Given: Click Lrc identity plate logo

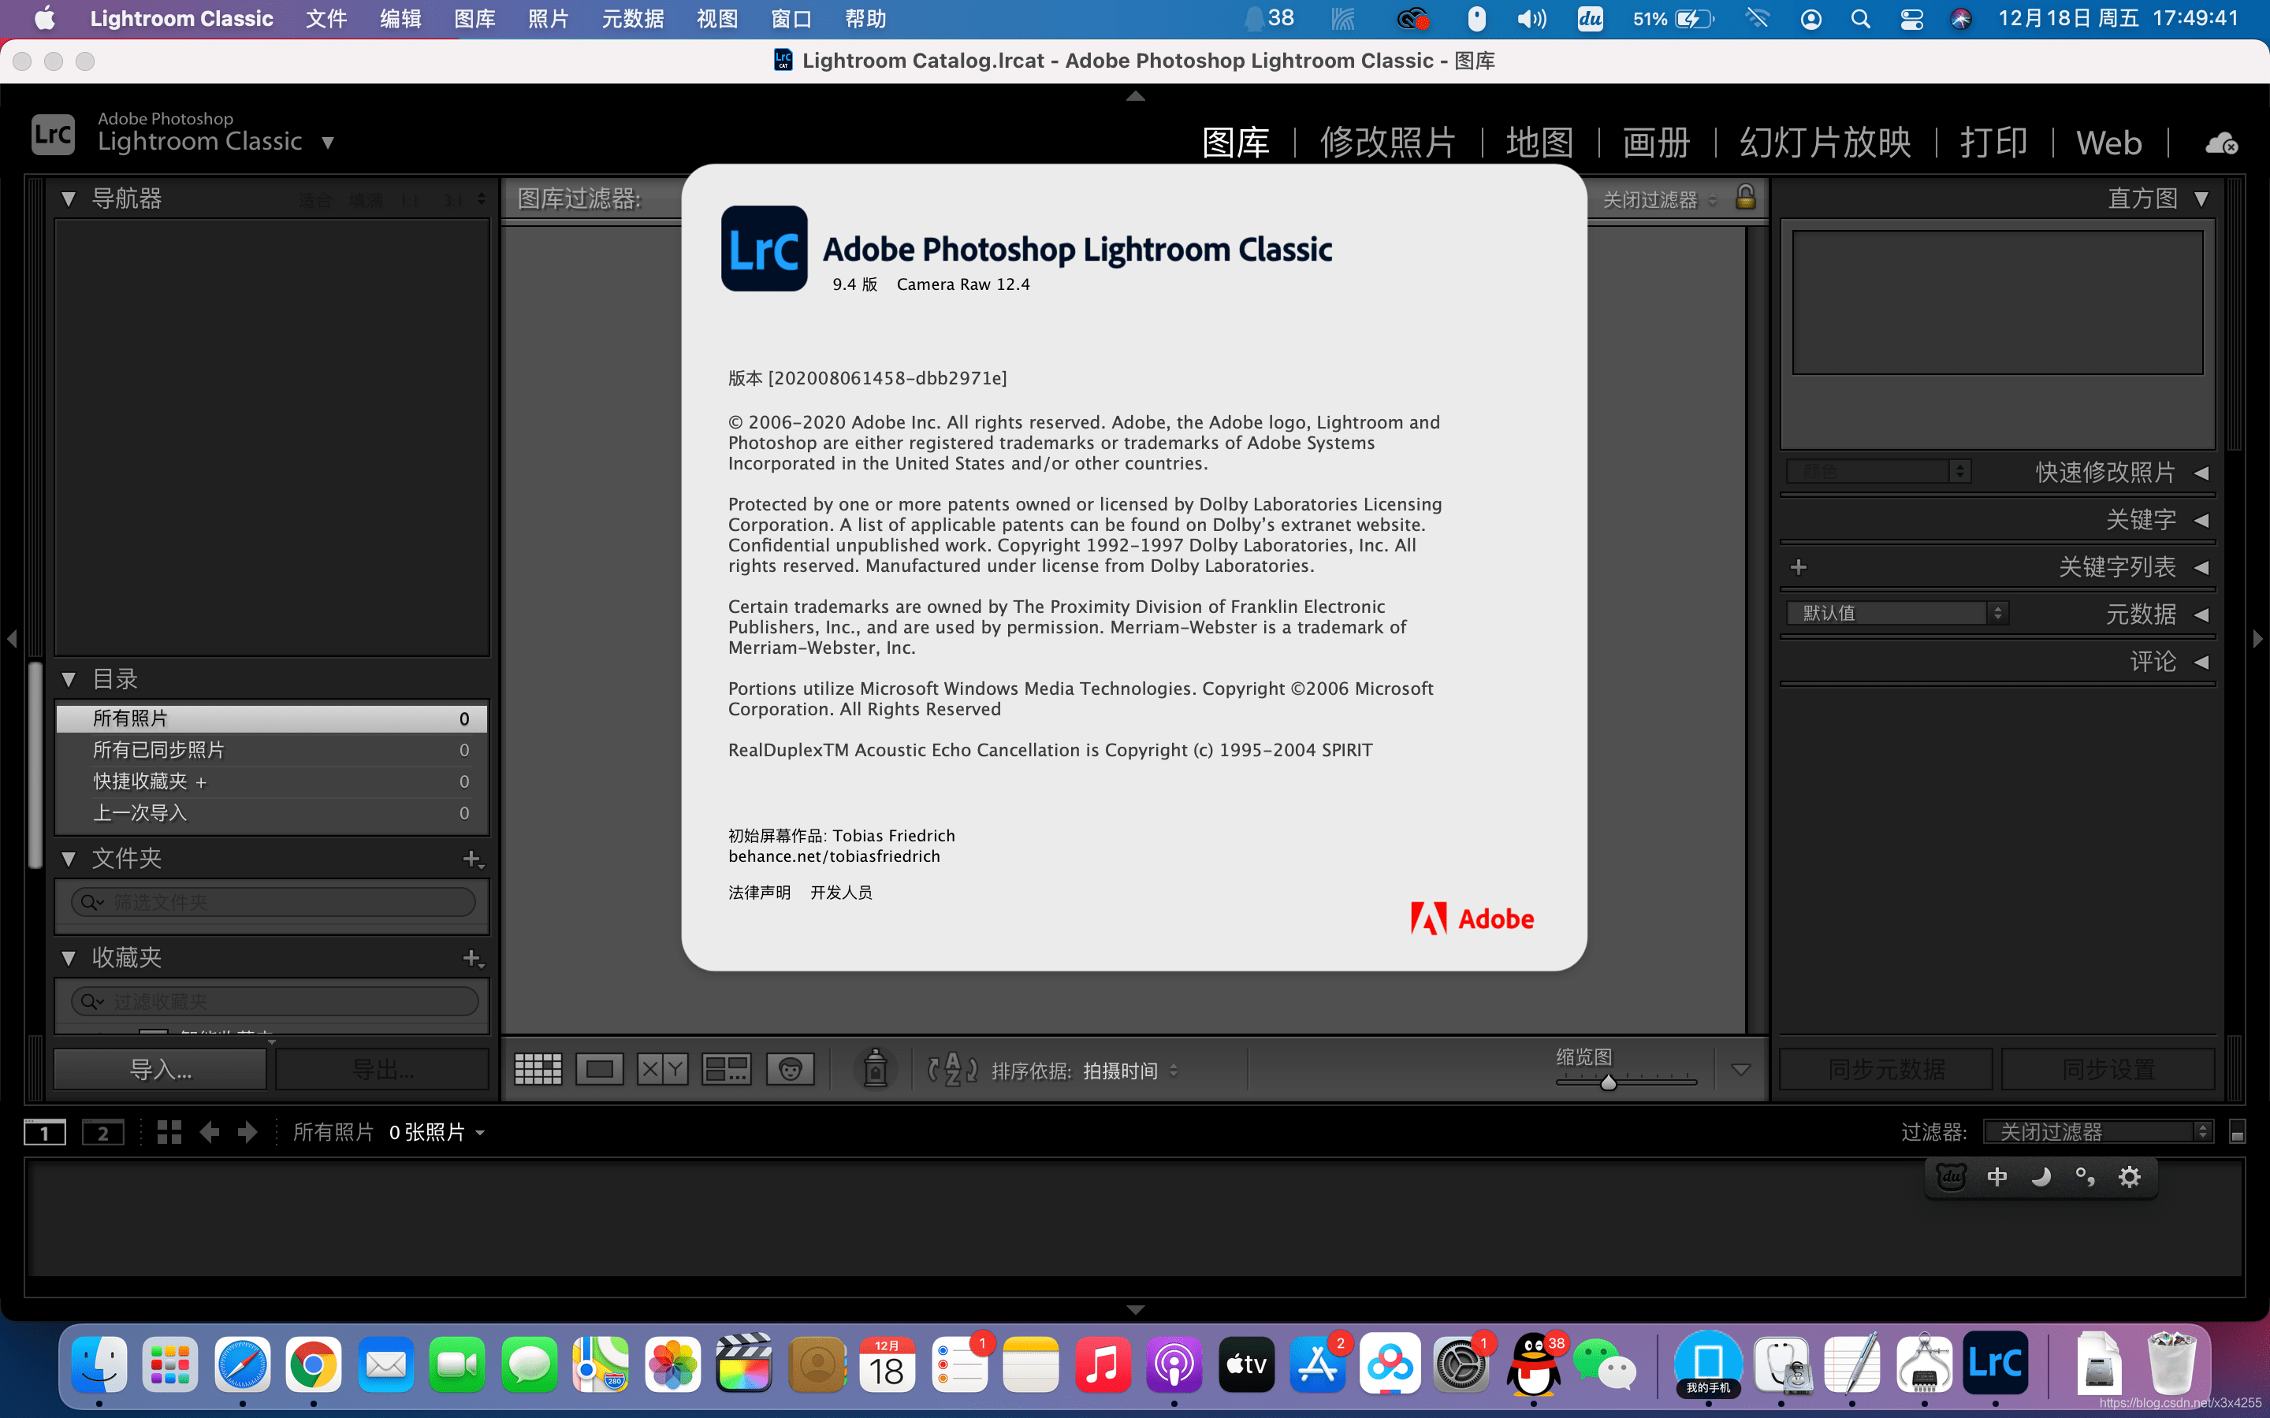Looking at the screenshot, I should coord(53,134).
